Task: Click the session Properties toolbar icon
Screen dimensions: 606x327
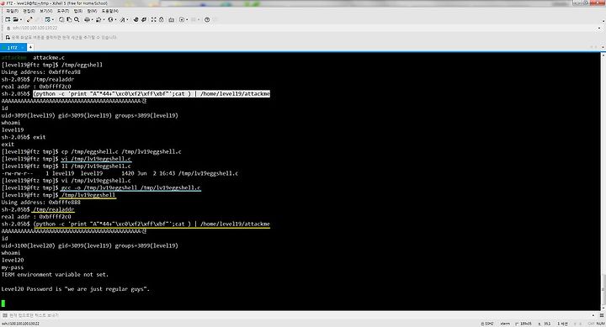Action: [x=47, y=19]
